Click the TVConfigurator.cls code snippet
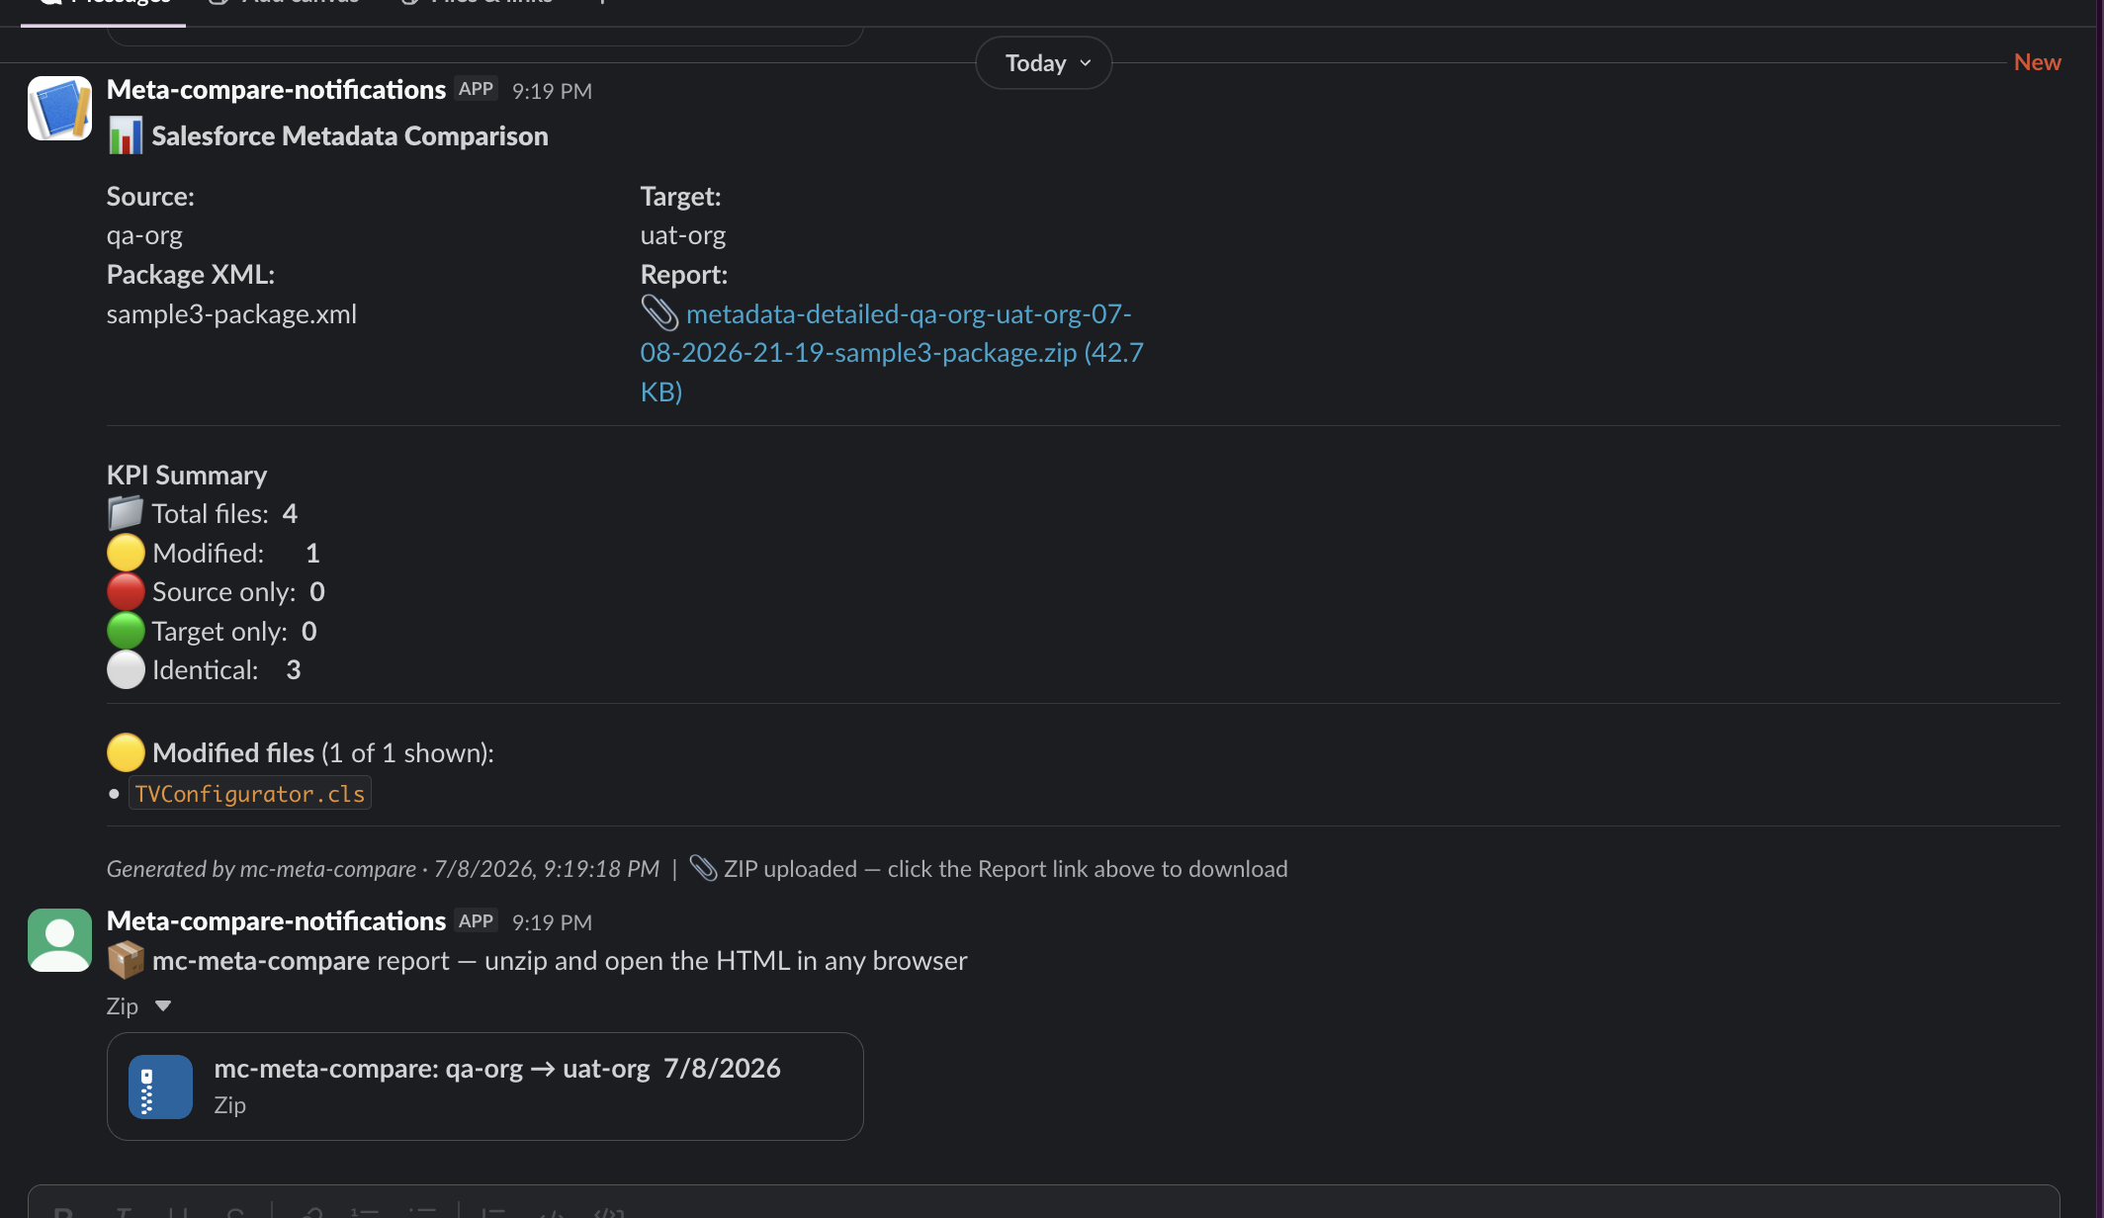 click(250, 794)
